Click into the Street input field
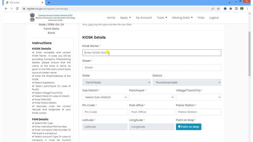Screen dimensions: 253x142 [x=152, y=67]
